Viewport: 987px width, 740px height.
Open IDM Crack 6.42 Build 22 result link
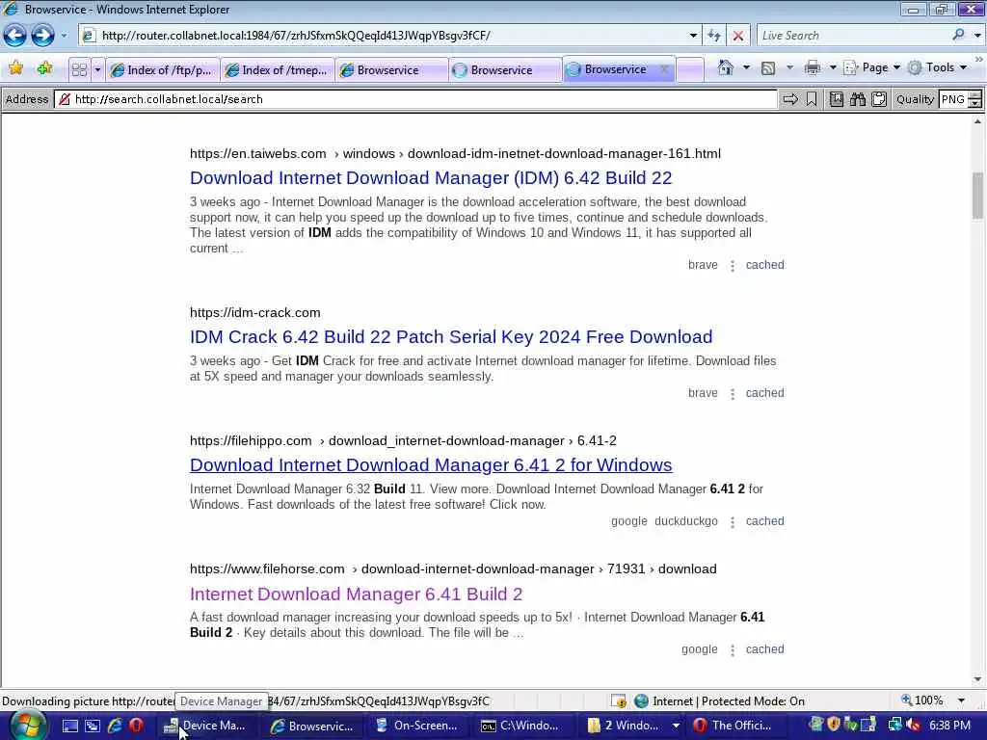451,337
